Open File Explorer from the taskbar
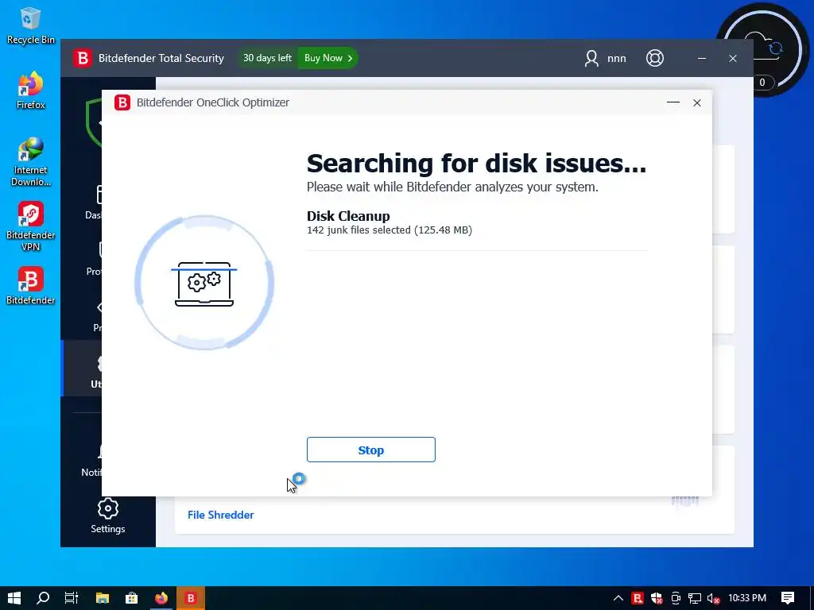814x610 pixels. point(103,598)
